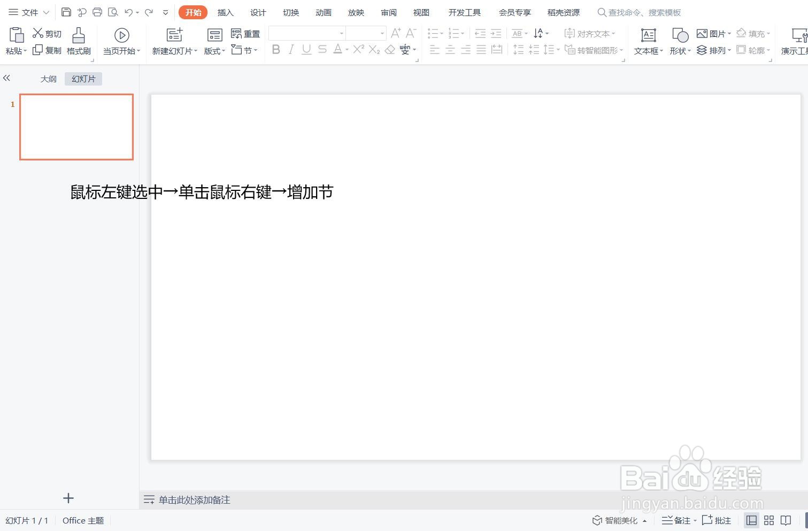Image resolution: width=808 pixels, height=531 pixels.
Task: Switch to slide sorter view icon
Action: point(768,520)
